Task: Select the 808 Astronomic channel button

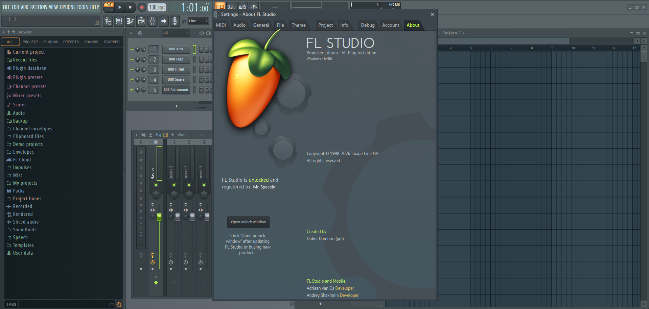Action: (x=176, y=90)
